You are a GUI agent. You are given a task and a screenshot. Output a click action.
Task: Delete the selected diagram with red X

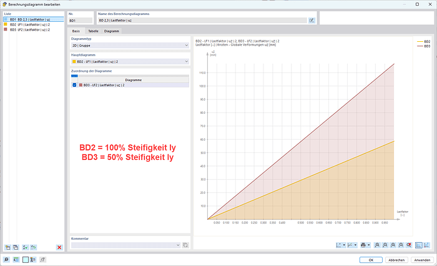59,248
